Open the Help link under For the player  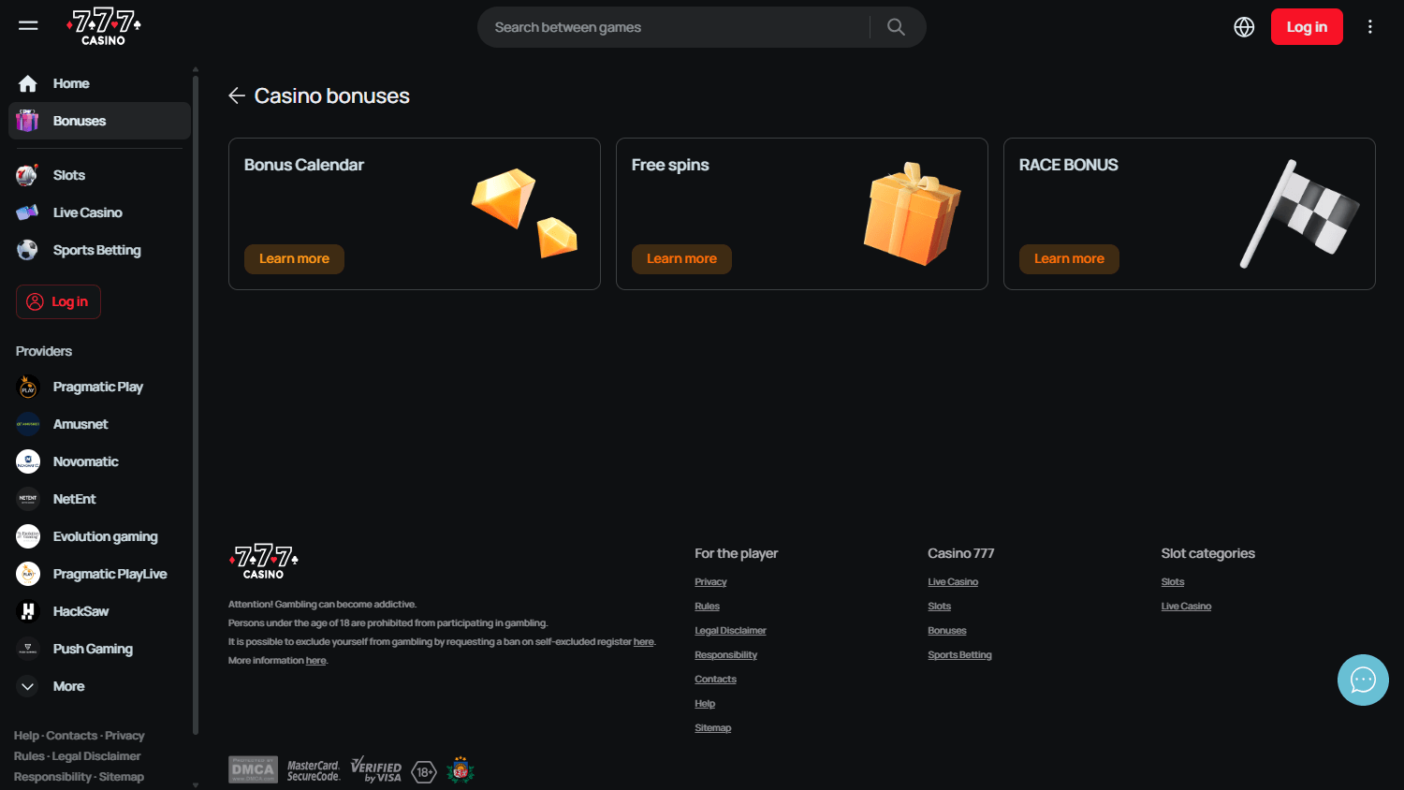tap(705, 704)
